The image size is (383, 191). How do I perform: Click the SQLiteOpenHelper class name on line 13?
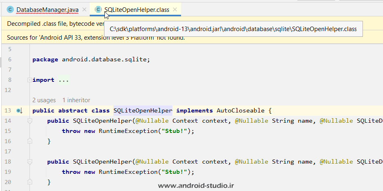click(x=143, y=111)
